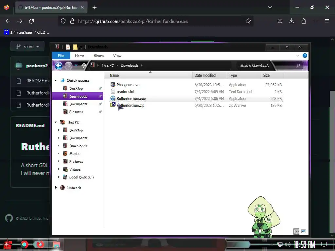Expand the Explorer ribbon chevron

pos(298,56)
